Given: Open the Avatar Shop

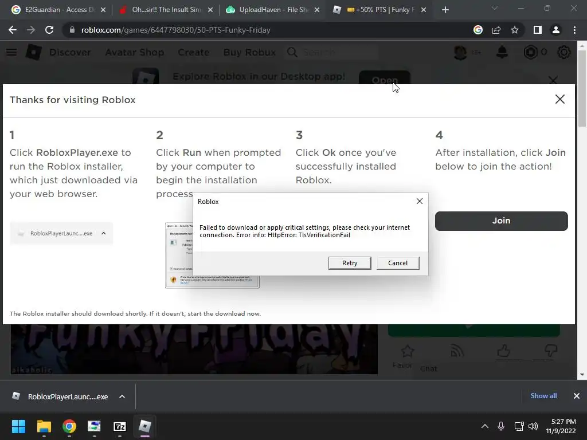Looking at the screenshot, I should coord(134,52).
